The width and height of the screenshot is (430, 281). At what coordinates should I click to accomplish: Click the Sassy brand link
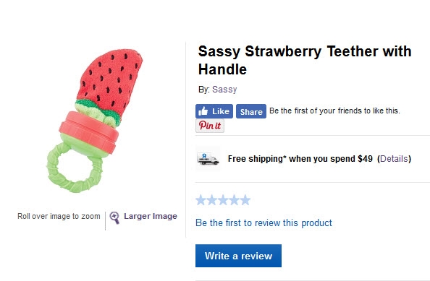click(x=224, y=90)
